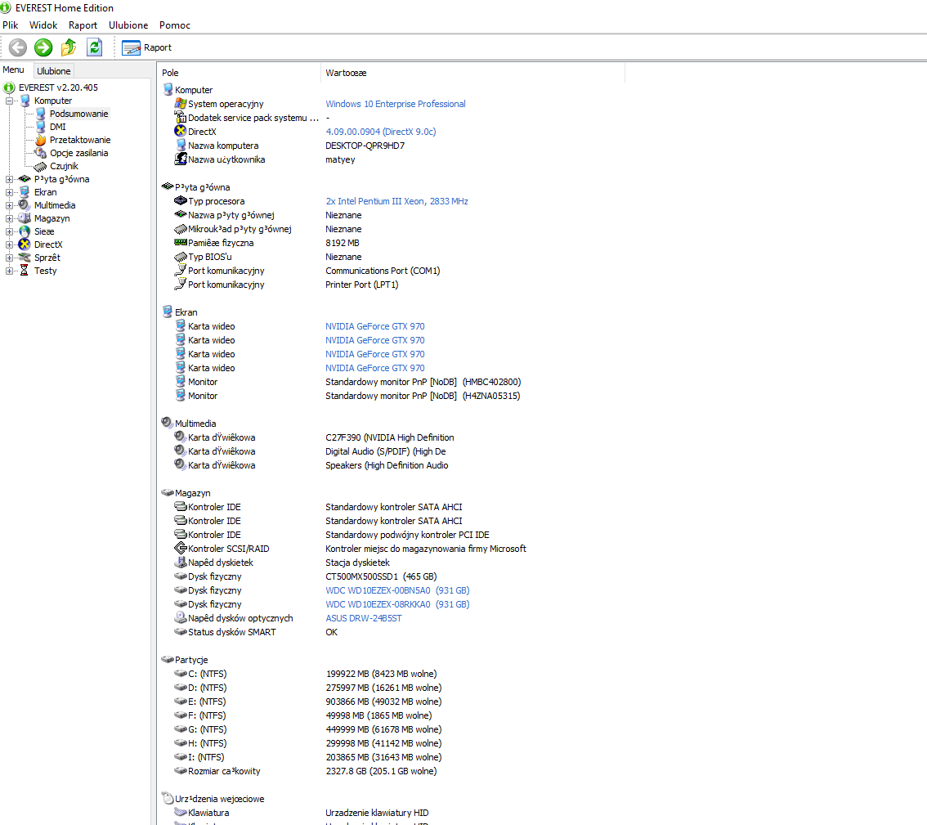Click the Napêd dysków optycznych icon
Image resolution: width=927 pixels, height=825 pixels.
point(181,617)
